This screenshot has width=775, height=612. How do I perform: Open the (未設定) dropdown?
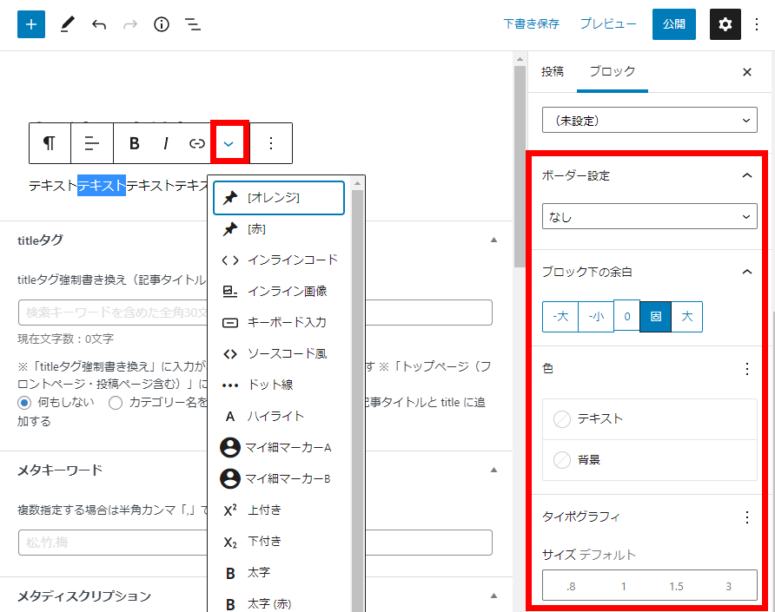point(649,121)
